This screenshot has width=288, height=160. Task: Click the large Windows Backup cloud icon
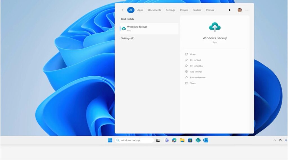coord(215,27)
